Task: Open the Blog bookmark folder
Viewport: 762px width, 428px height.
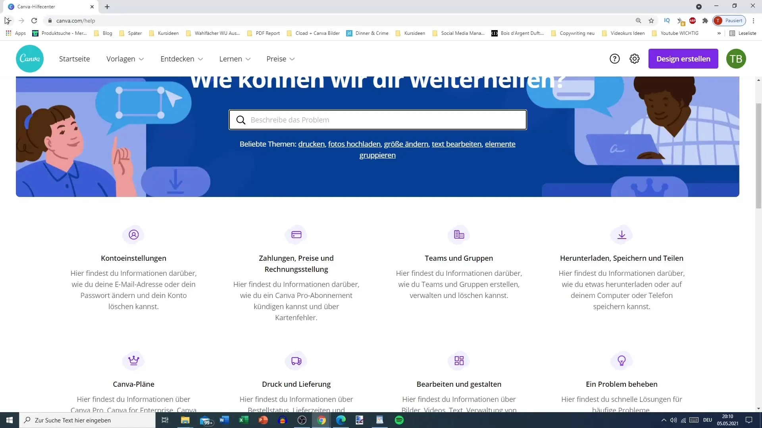Action: point(103,33)
